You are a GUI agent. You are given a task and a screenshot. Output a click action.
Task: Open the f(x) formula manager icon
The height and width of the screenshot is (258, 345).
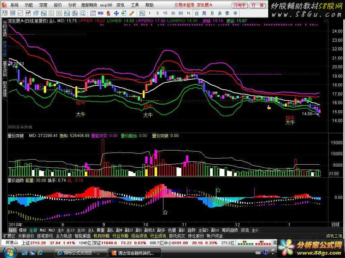[x=75, y=13]
